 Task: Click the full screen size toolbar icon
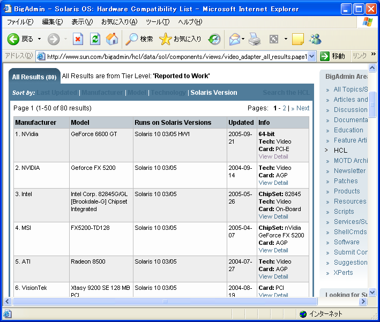274,39
